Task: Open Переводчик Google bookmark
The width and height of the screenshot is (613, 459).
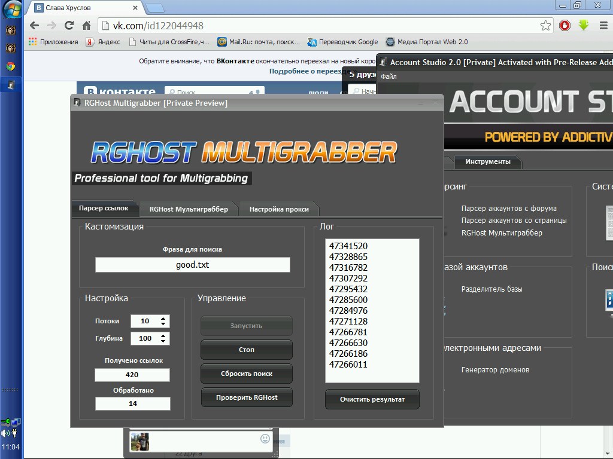Action: [343, 42]
